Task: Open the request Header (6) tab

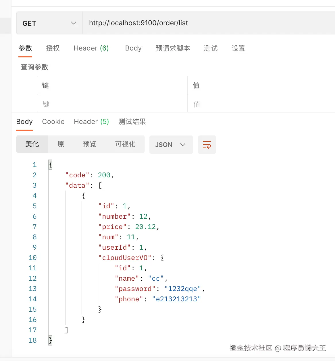Action: (x=91, y=48)
